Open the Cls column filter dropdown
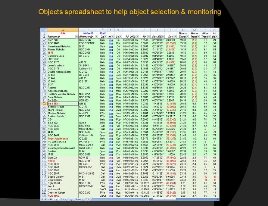This screenshot has height=206, width=268. [x=106, y=37]
